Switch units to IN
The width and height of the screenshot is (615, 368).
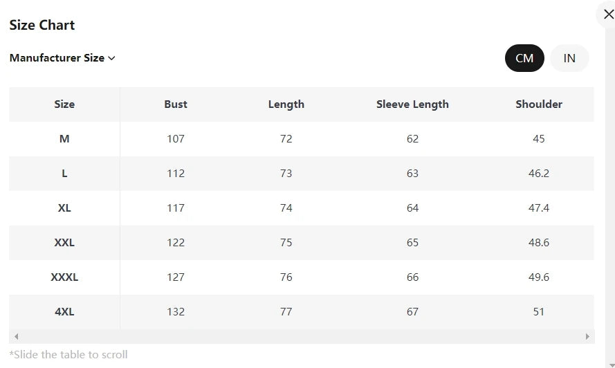[x=569, y=58]
